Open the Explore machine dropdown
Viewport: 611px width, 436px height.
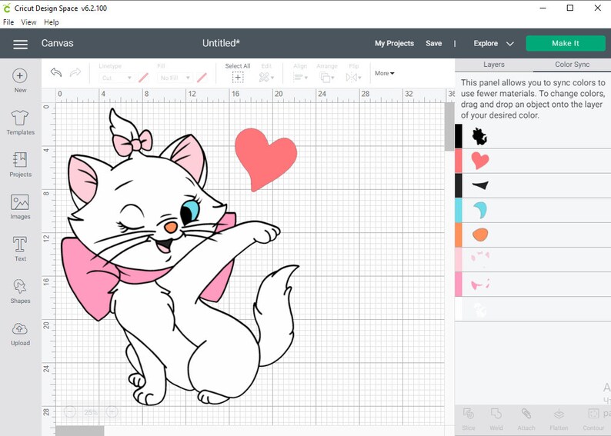pos(494,44)
